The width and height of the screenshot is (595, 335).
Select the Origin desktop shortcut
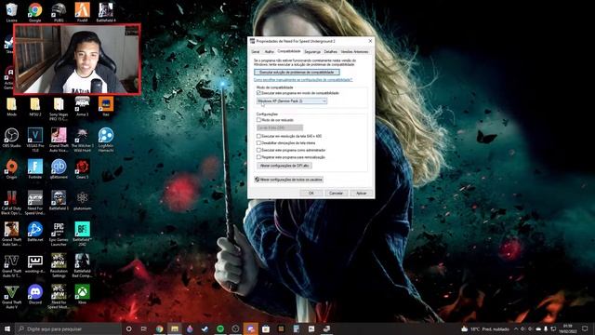11,169
